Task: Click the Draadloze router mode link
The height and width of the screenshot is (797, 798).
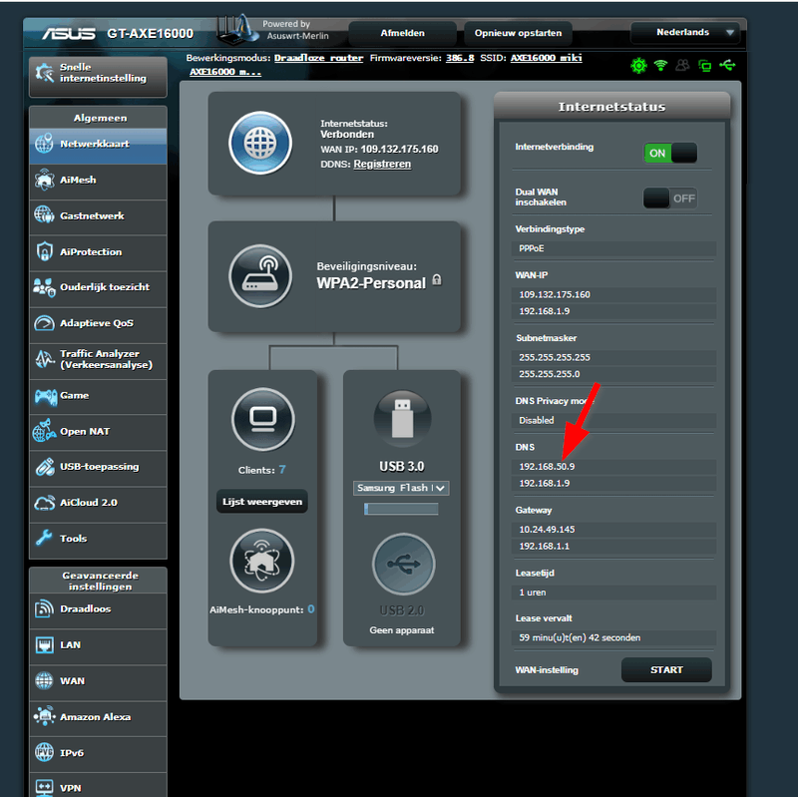Action: [318, 58]
